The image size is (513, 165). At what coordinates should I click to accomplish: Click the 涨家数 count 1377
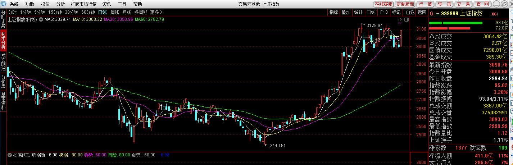pyautogui.click(x=461, y=148)
